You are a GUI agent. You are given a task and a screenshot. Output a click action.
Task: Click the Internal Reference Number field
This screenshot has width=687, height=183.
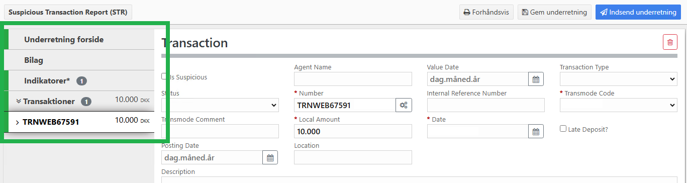tap(486, 105)
